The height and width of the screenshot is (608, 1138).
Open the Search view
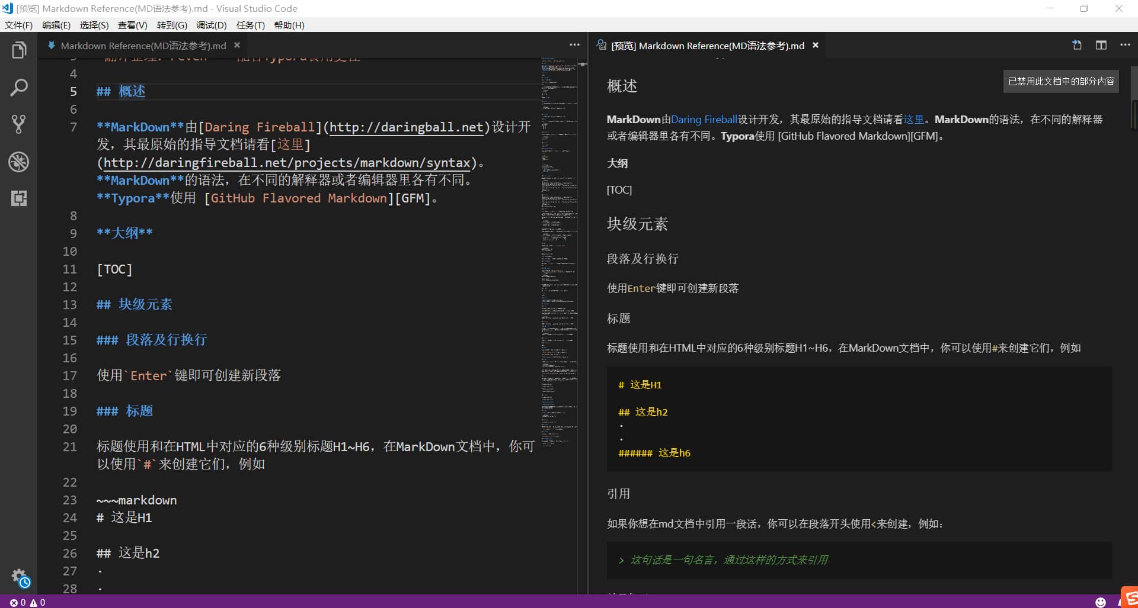pyautogui.click(x=19, y=87)
